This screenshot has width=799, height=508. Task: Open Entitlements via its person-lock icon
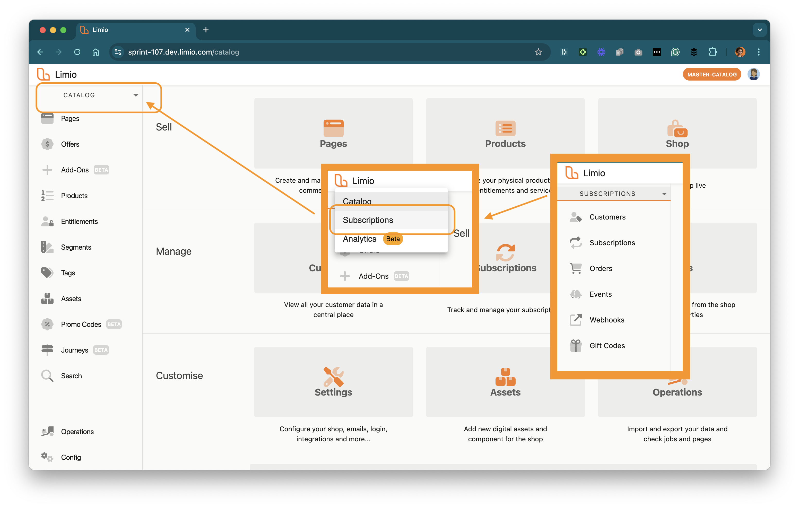point(47,221)
